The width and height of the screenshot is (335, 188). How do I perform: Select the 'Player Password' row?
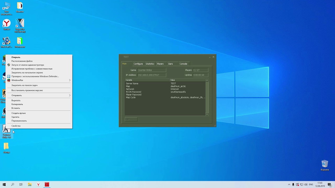point(165,95)
